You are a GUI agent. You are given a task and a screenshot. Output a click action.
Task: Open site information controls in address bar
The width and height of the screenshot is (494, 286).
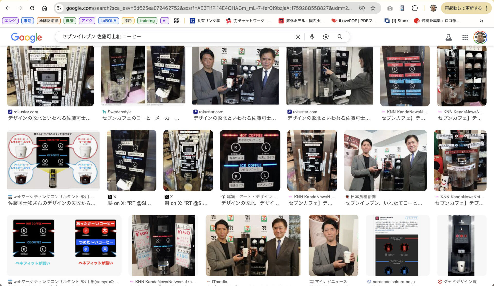59,8
